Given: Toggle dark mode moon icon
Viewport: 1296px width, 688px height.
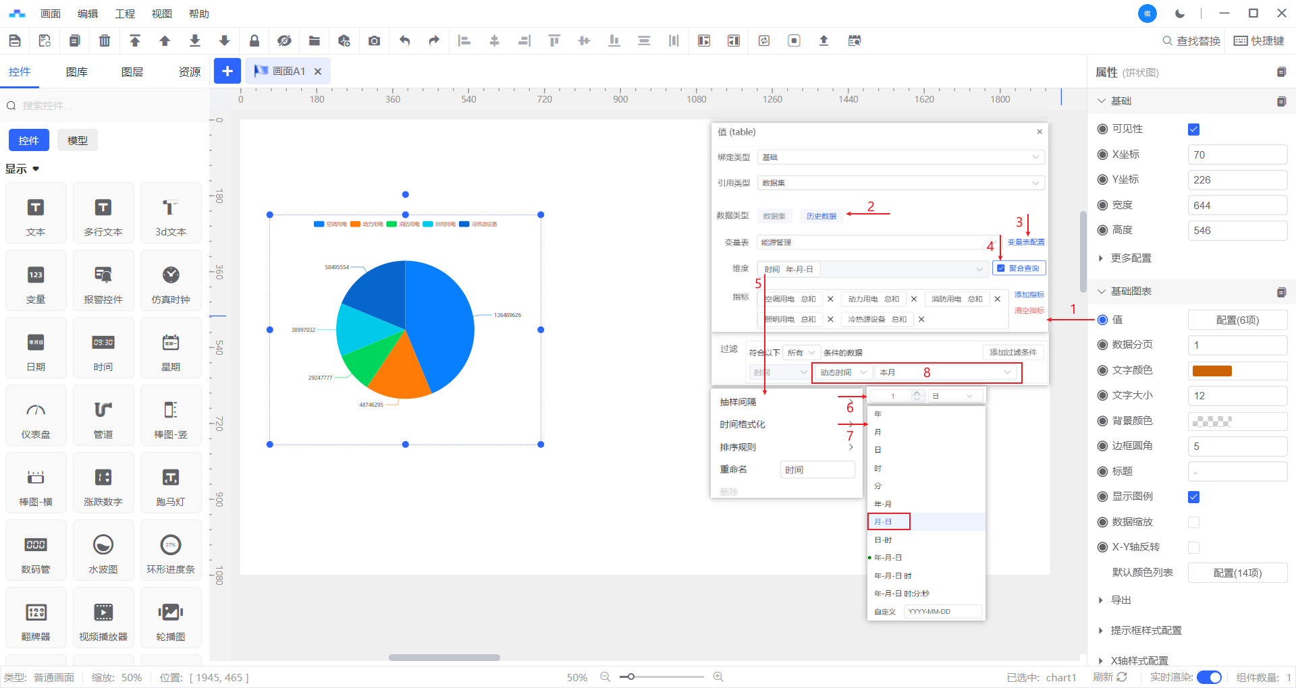Looking at the screenshot, I should [1179, 13].
